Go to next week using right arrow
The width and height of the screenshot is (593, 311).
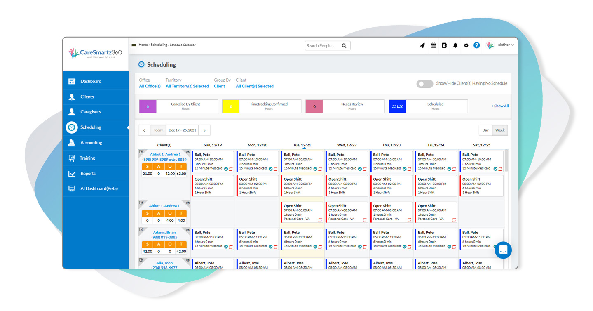(204, 130)
